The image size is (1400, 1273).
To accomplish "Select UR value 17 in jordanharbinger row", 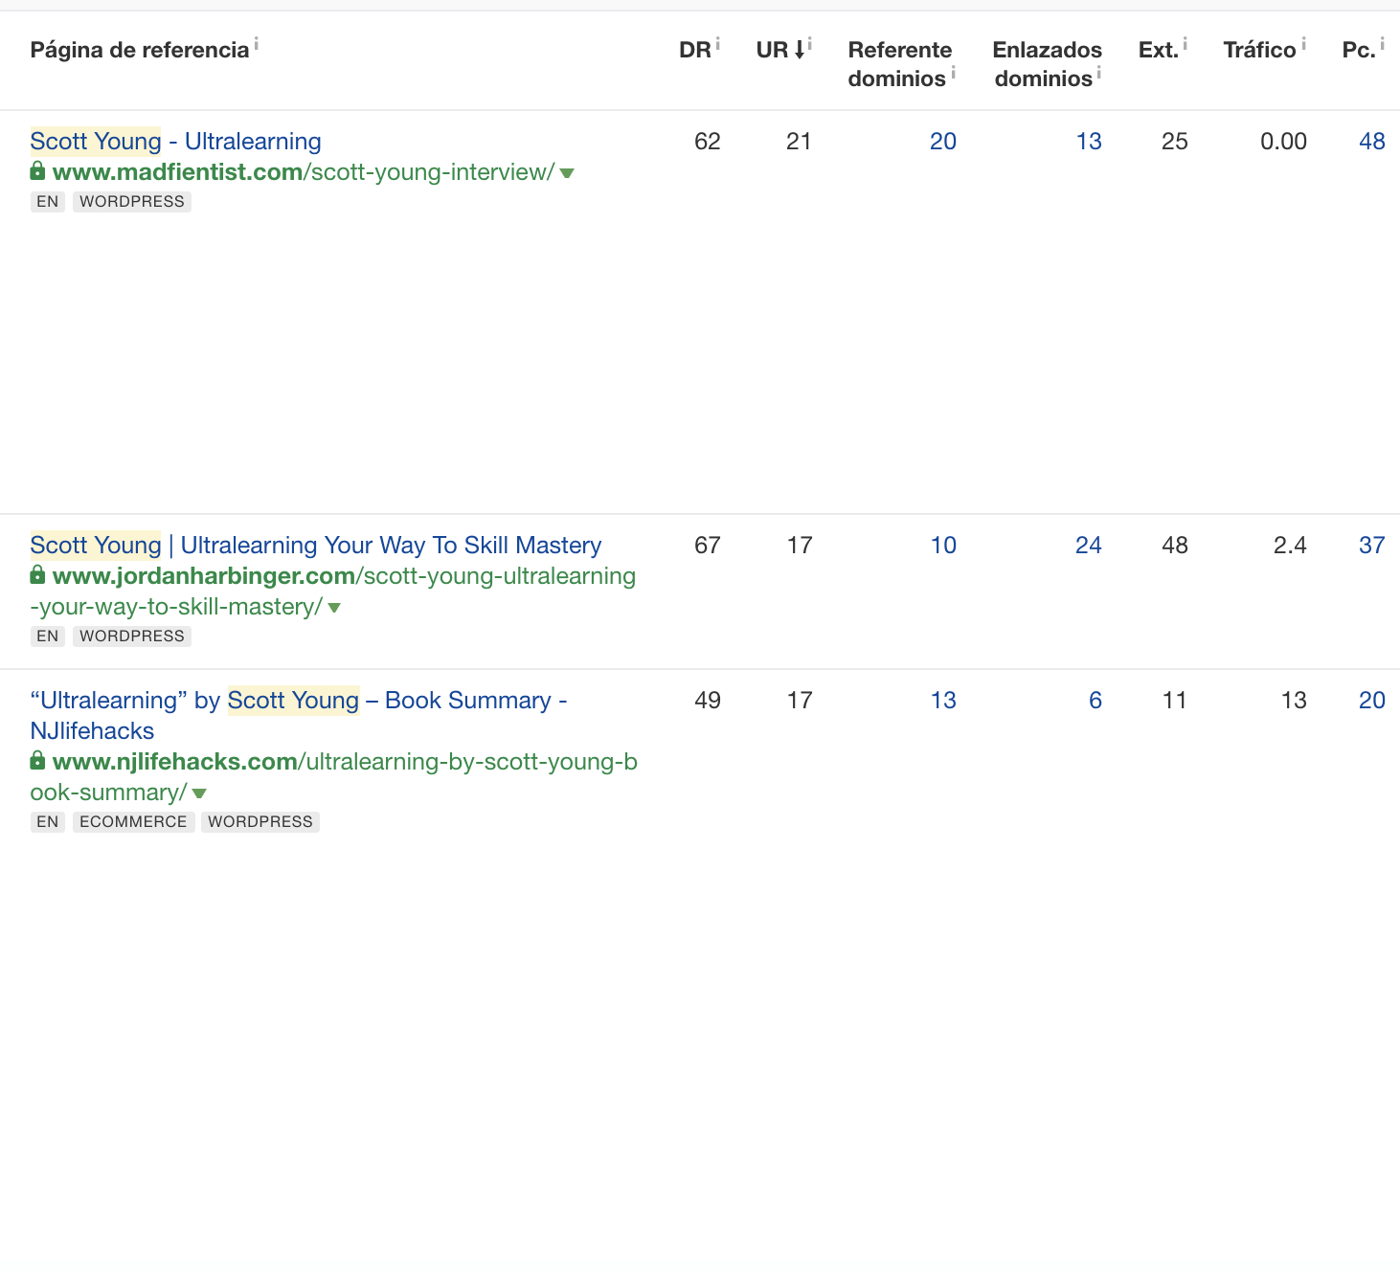I will [x=800, y=546].
